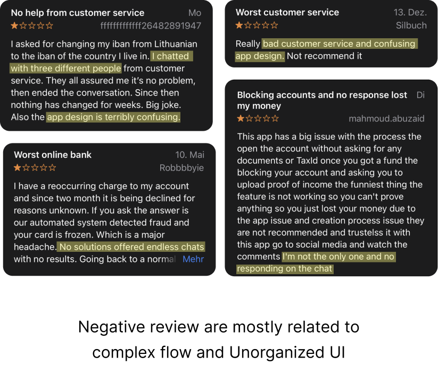Screen dimensions: 438x365
Task: Click the reviewer name ffffffffffff26482891947
Action: [x=151, y=25]
